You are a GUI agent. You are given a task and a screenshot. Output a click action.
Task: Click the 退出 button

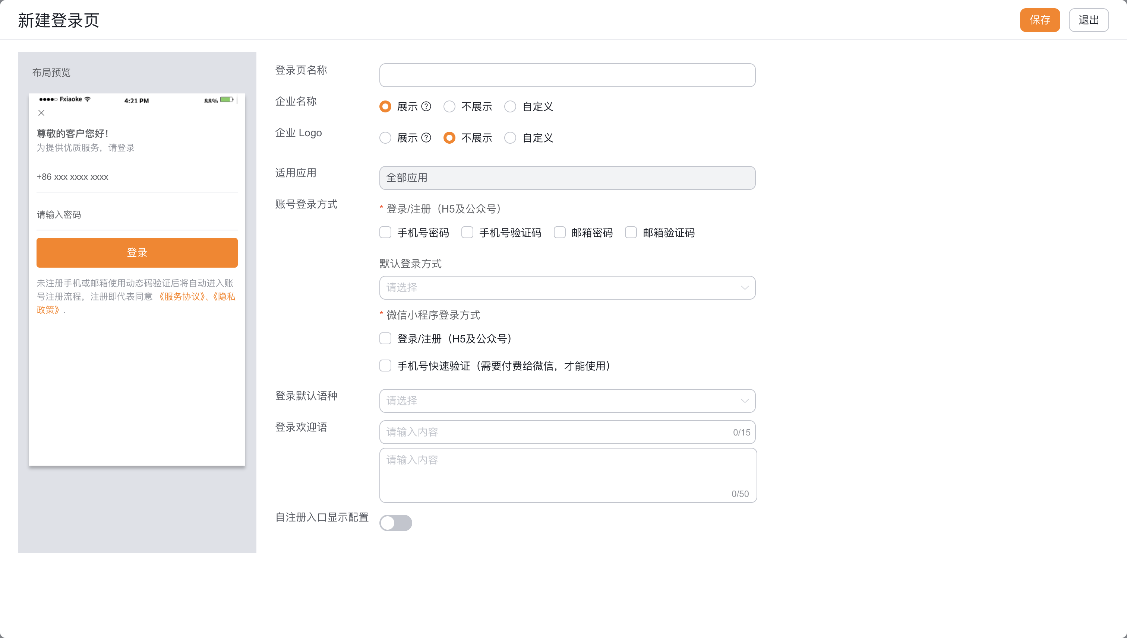1088,20
